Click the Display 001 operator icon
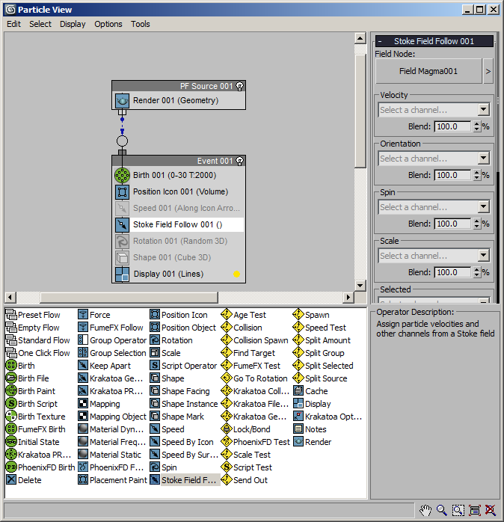This screenshot has width=504, height=522. (x=122, y=274)
